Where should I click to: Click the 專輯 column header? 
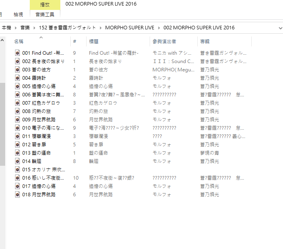(x=205, y=41)
